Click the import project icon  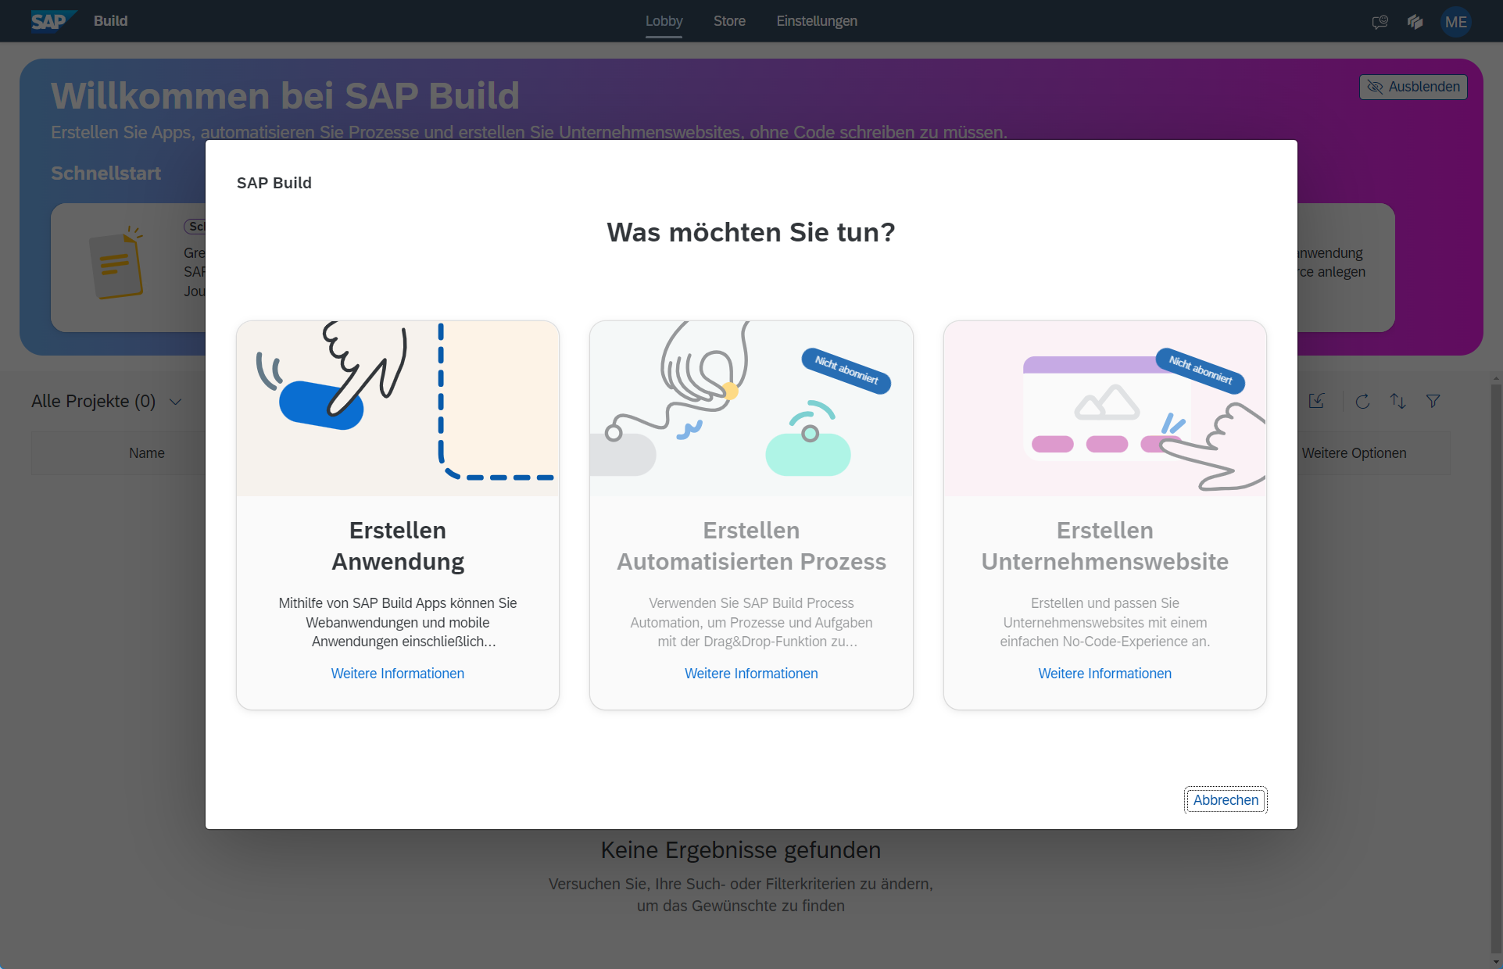tap(1316, 401)
